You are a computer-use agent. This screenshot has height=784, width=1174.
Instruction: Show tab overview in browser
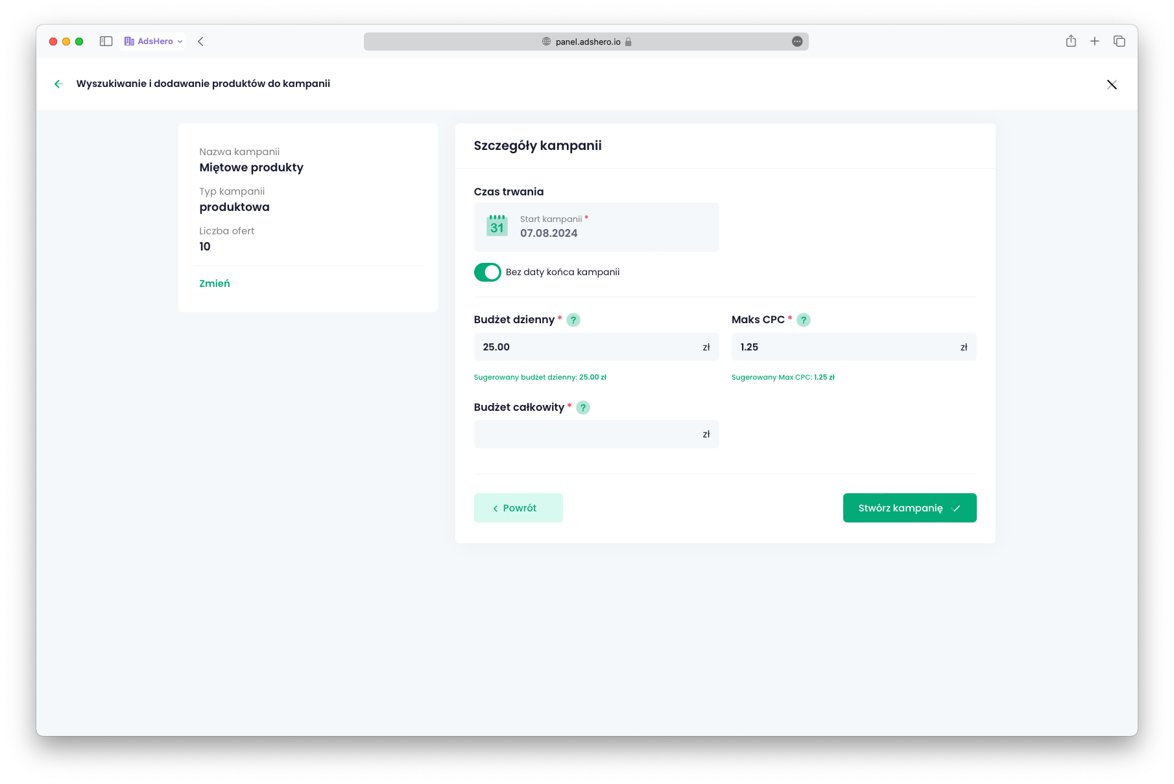pyautogui.click(x=1120, y=42)
